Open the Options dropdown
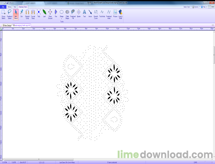The height and width of the screenshot is (164, 215). coord(196,7)
